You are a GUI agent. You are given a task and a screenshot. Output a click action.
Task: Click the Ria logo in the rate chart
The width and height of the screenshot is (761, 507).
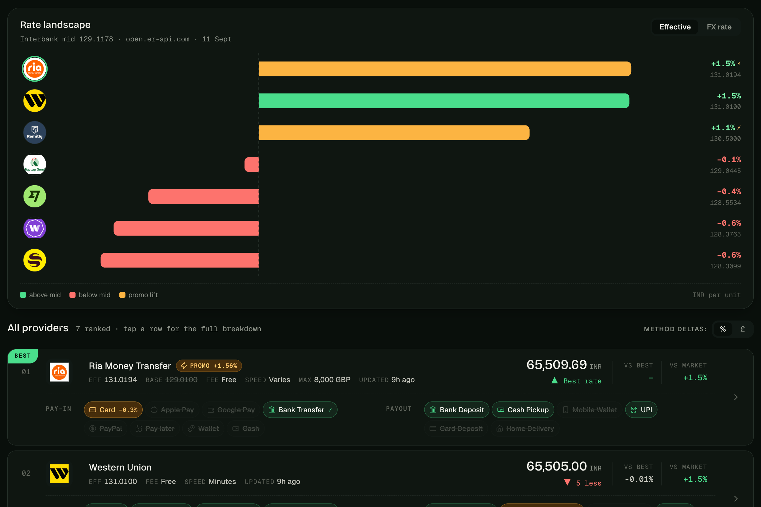(35, 68)
